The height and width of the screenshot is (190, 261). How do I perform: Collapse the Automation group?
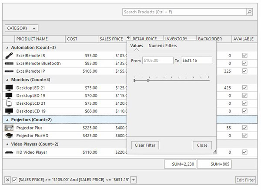[7, 48]
